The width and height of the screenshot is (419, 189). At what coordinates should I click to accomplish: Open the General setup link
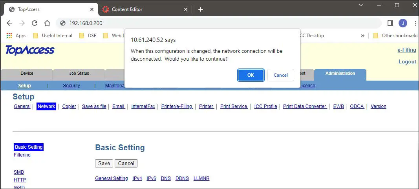(x=22, y=106)
